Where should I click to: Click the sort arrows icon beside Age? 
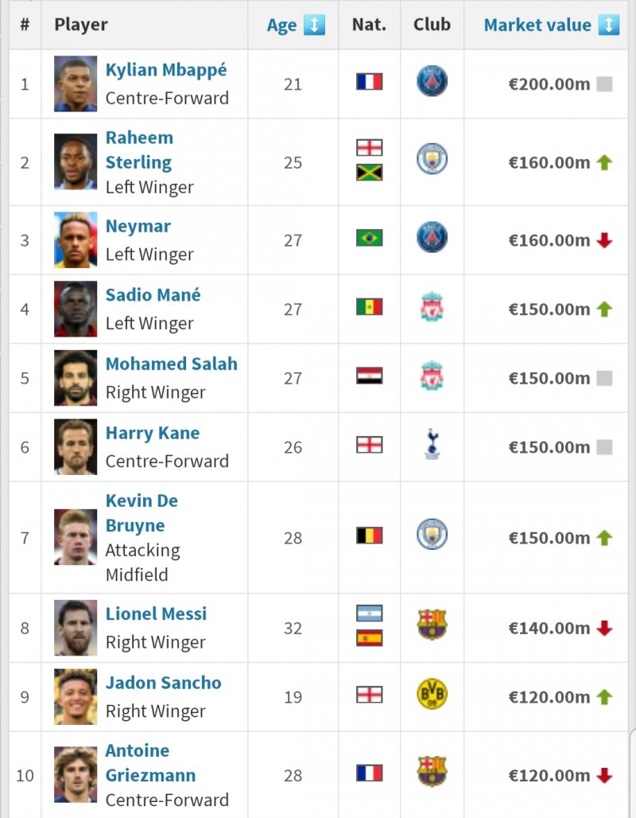(x=314, y=25)
